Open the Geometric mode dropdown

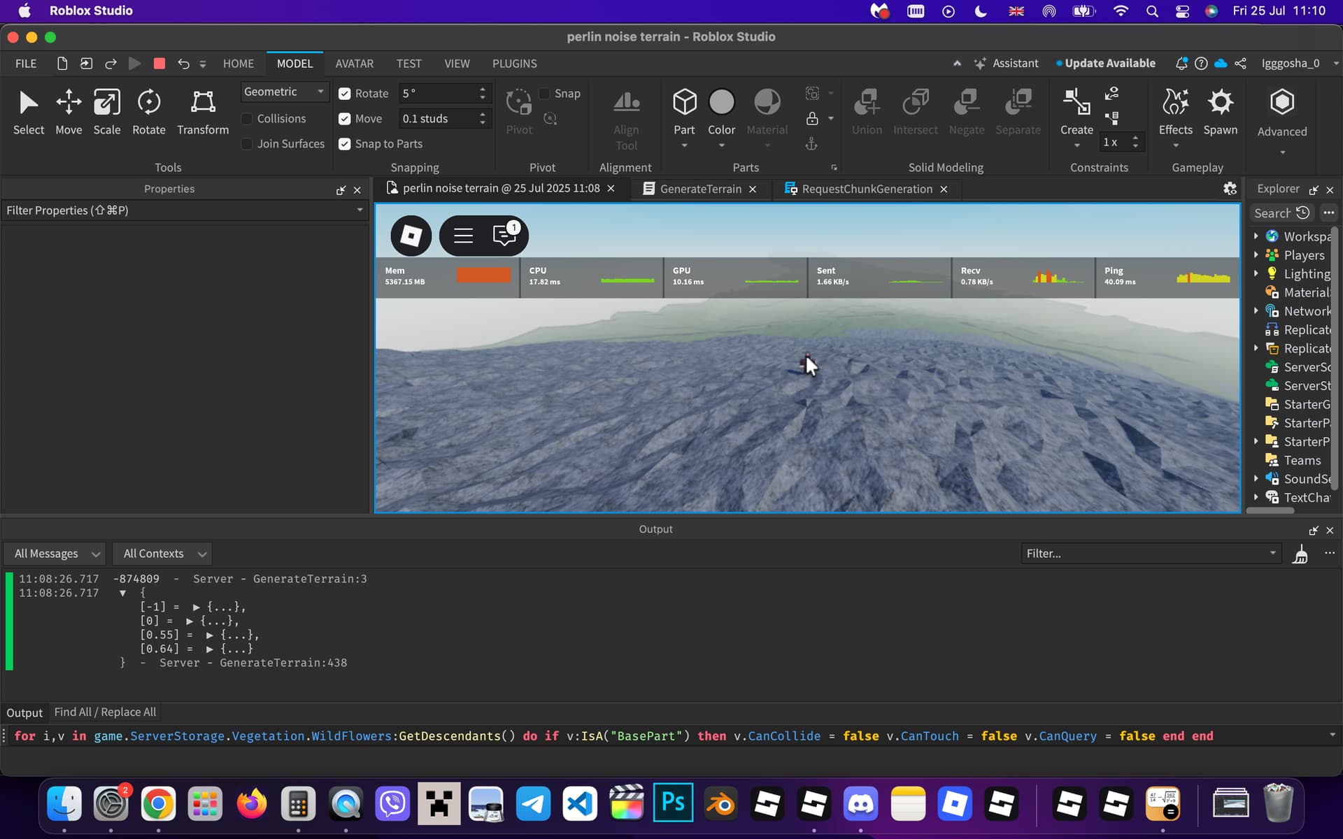click(x=284, y=92)
